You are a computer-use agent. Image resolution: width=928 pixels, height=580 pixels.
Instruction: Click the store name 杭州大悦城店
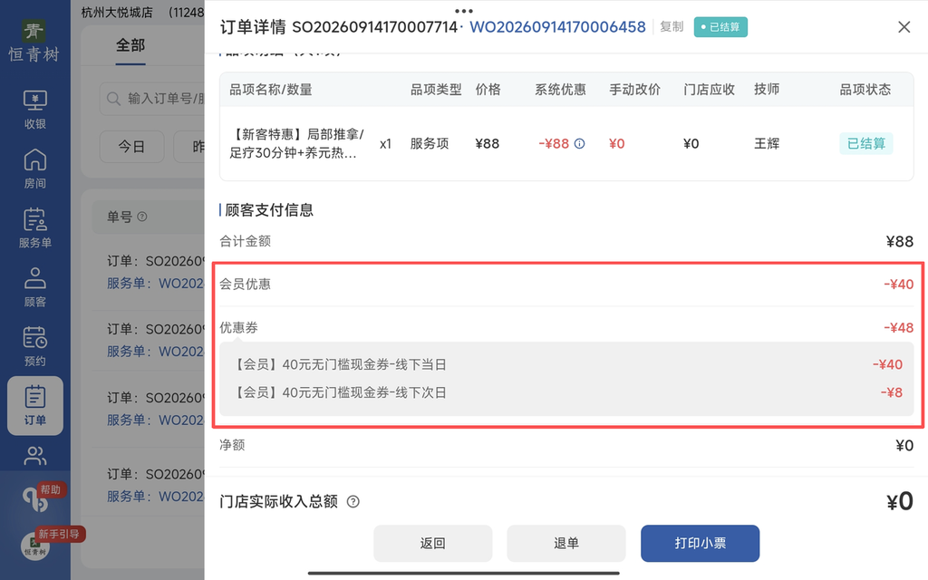117,13
